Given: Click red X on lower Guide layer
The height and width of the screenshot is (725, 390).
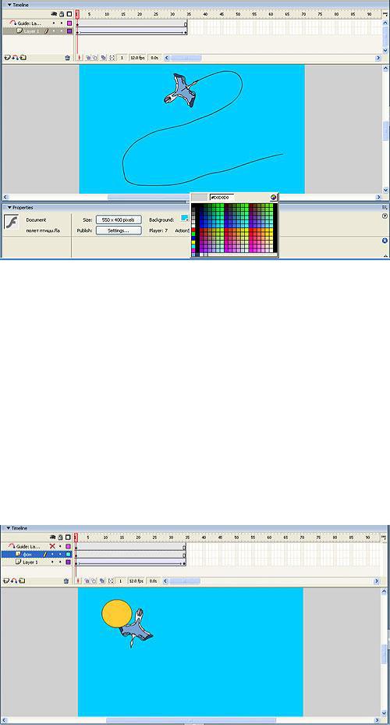Looking at the screenshot, I should click(x=52, y=546).
